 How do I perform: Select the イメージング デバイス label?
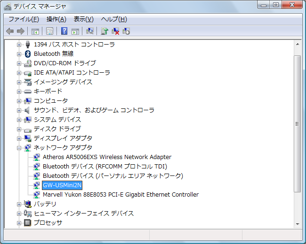pyautogui.click(x=63, y=82)
